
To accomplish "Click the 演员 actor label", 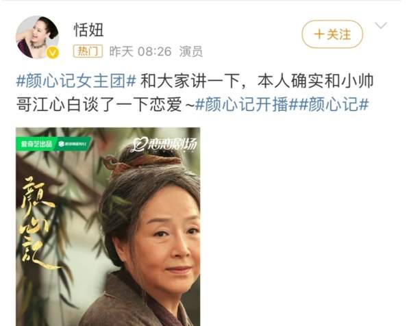I will [x=191, y=51].
